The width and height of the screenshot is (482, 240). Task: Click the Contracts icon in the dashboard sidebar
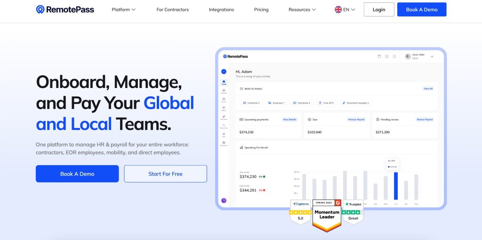[x=224, y=91]
